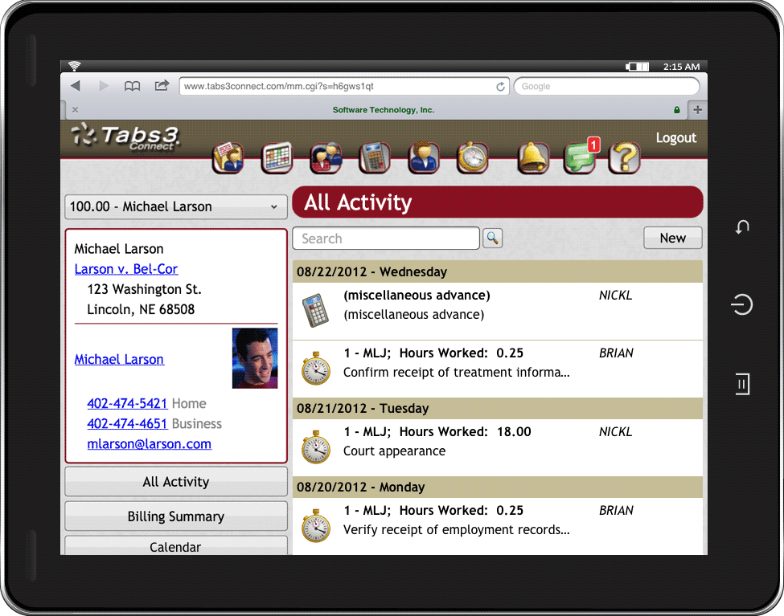Viewport: 784px width, 616px height.
Task: Select the 08/20/2012 - Monday header
Action: click(x=498, y=487)
